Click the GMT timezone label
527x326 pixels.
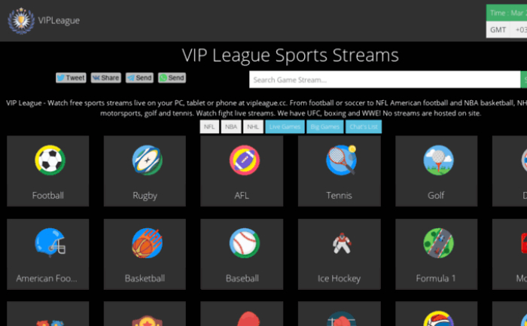point(498,30)
